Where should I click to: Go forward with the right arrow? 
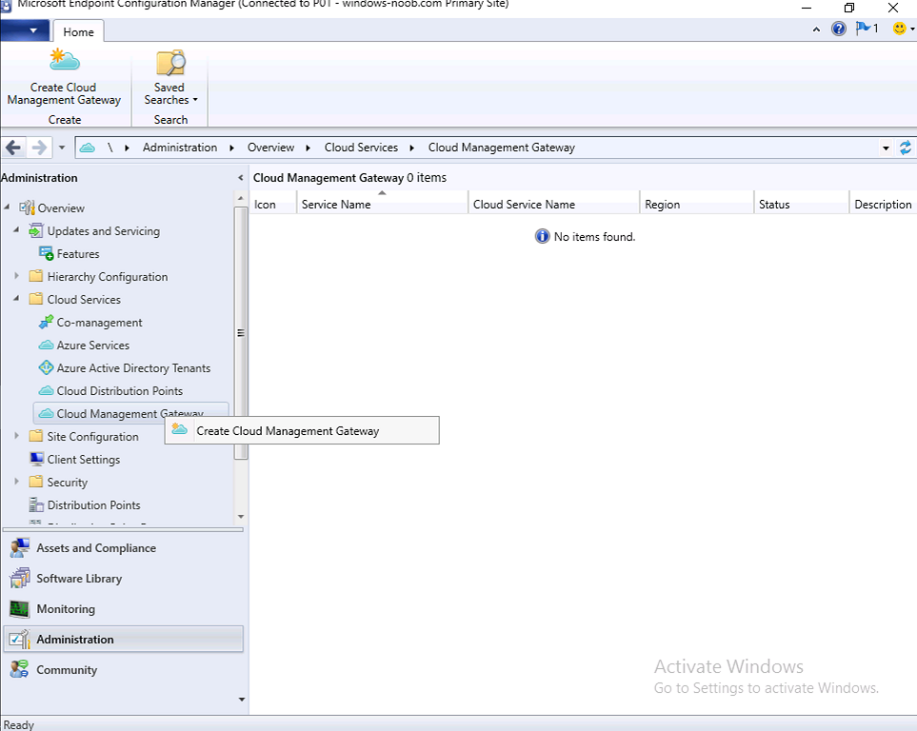[39, 148]
